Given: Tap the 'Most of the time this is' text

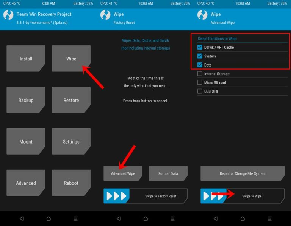Looking at the screenshot, I should (x=145, y=78).
